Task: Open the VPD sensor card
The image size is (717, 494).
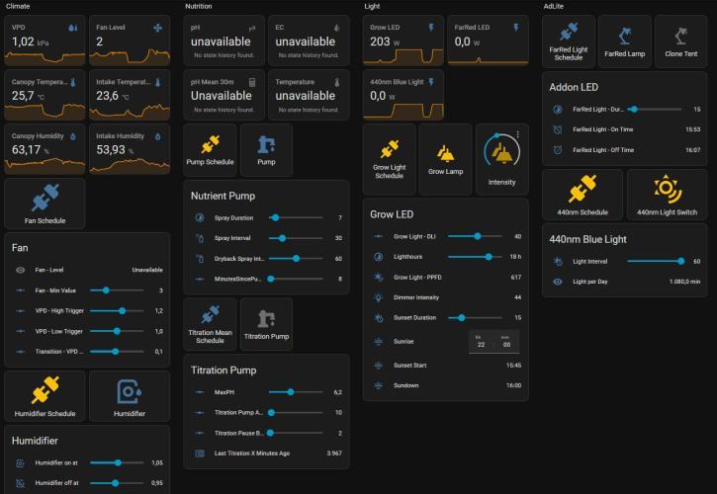Action: click(x=45, y=41)
